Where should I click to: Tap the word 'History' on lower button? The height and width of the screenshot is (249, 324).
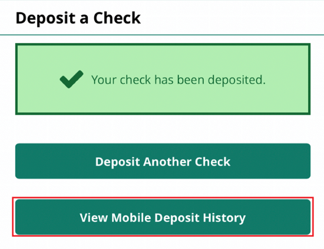tap(224, 218)
